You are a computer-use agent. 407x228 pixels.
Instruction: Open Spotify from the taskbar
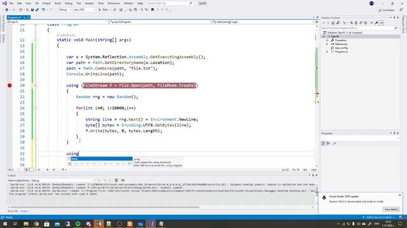click(x=78, y=224)
